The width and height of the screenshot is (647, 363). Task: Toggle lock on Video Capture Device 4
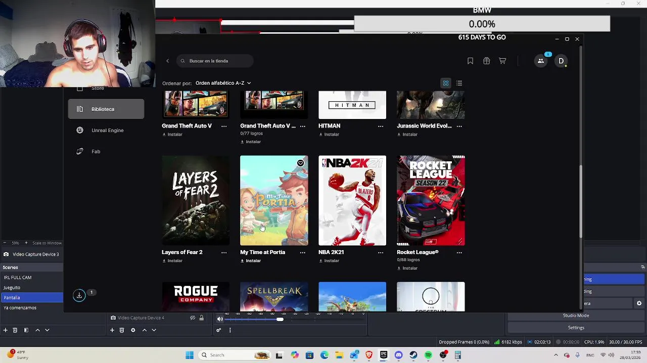pyautogui.click(x=201, y=318)
